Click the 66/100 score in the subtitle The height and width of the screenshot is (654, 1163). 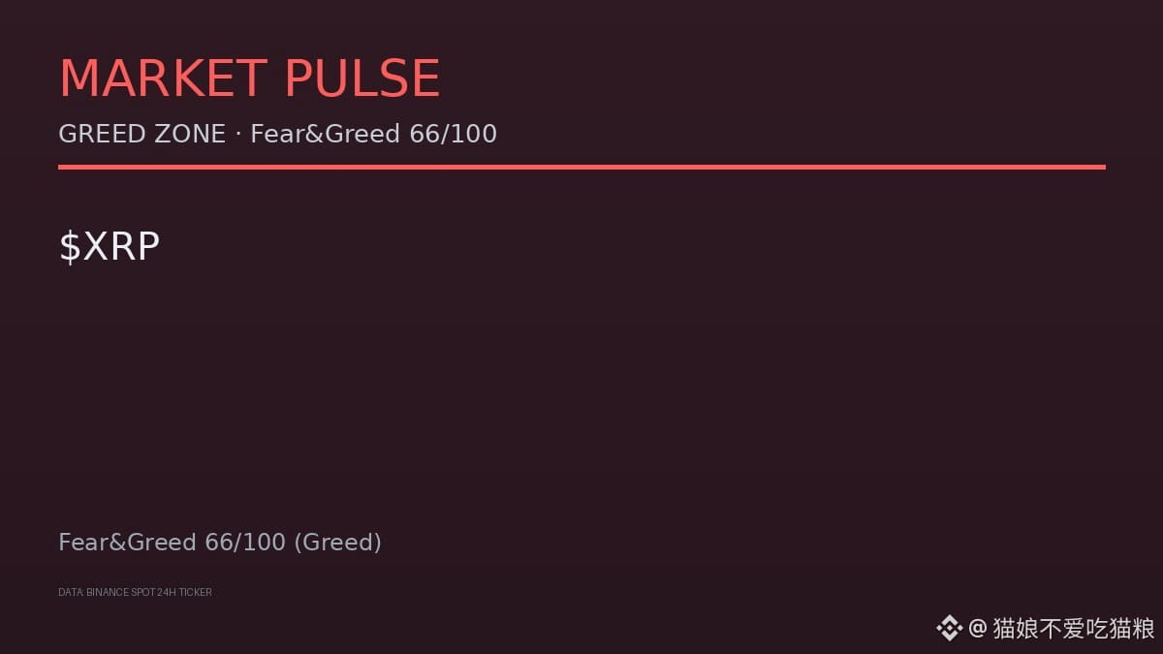coord(454,134)
